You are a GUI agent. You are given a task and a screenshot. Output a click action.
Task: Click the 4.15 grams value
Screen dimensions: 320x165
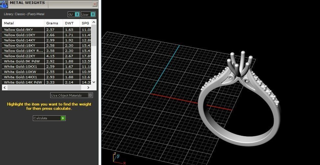pyautogui.click(x=50, y=56)
